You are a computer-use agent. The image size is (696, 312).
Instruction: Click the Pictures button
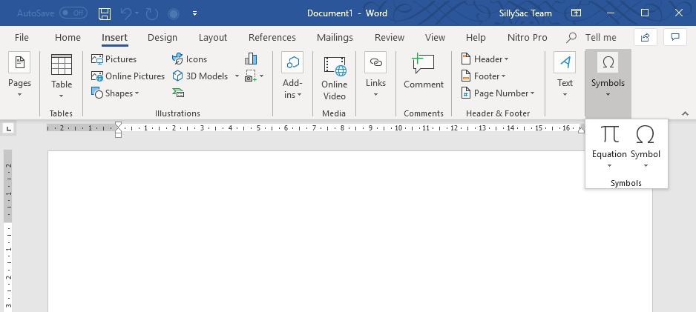(x=114, y=59)
